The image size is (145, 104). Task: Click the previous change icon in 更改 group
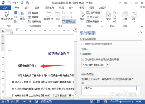click(x=115, y=17)
